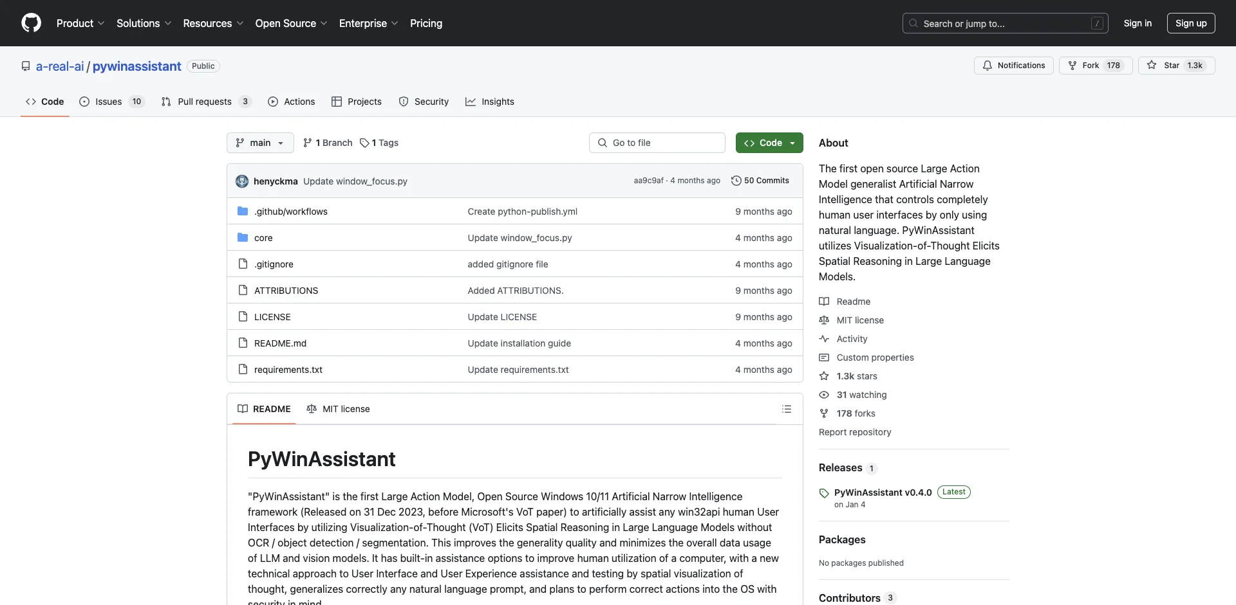The width and height of the screenshot is (1236, 605).
Task: Open commit message Update installation guide
Action: (x=519, y=343)
